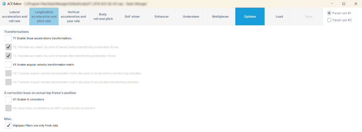Click the ACE Editor app icon in title bar
Image resolution: width=362 pixels, height=132 pixels.
(x=4, y=4)
